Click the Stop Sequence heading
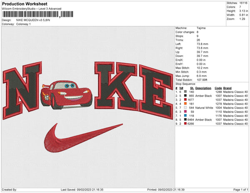 (x=185, y=84)
